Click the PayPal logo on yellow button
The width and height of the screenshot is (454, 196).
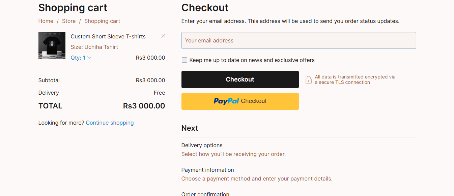point(226,101)
